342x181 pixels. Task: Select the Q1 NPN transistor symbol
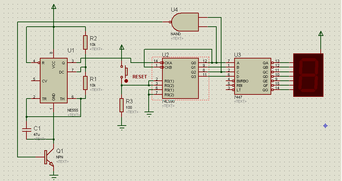click(49, 157)
